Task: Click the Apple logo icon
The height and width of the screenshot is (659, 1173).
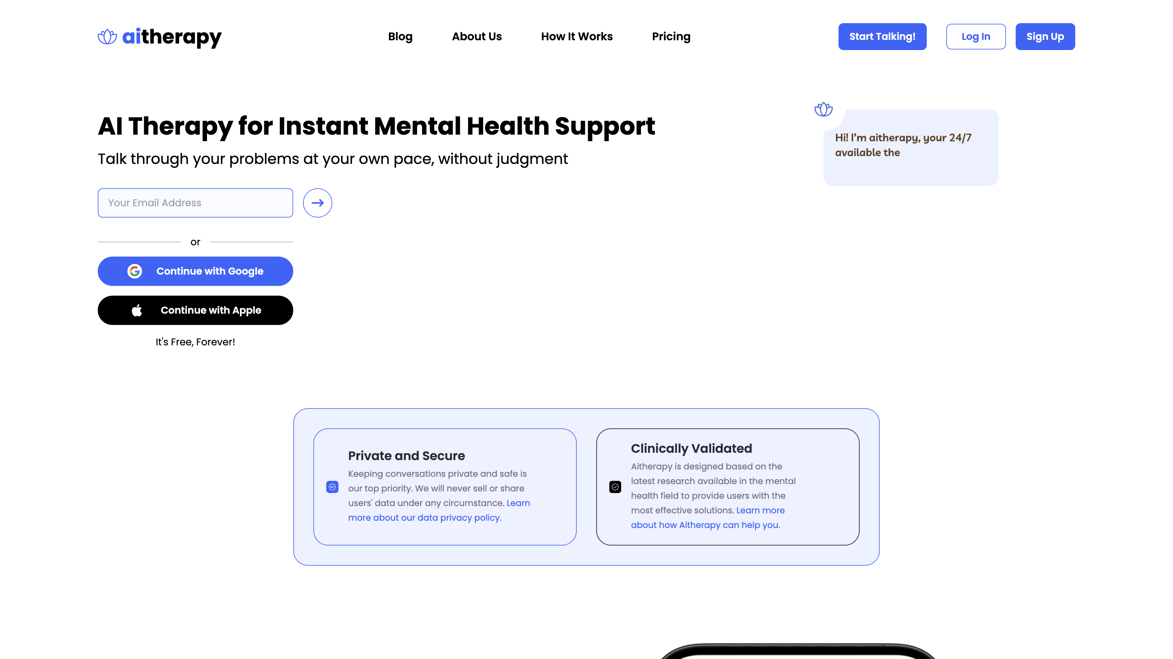Action: click(136, 310)
